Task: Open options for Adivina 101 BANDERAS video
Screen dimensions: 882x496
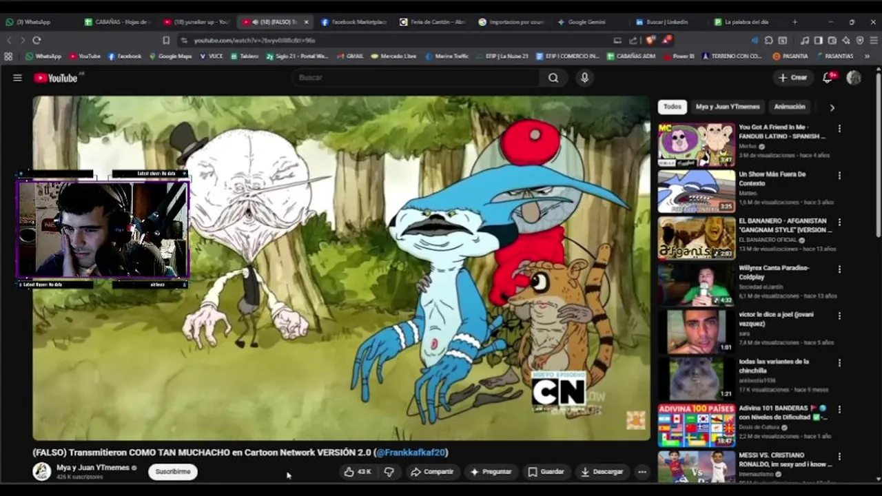Action: click(x=839, y=410)
